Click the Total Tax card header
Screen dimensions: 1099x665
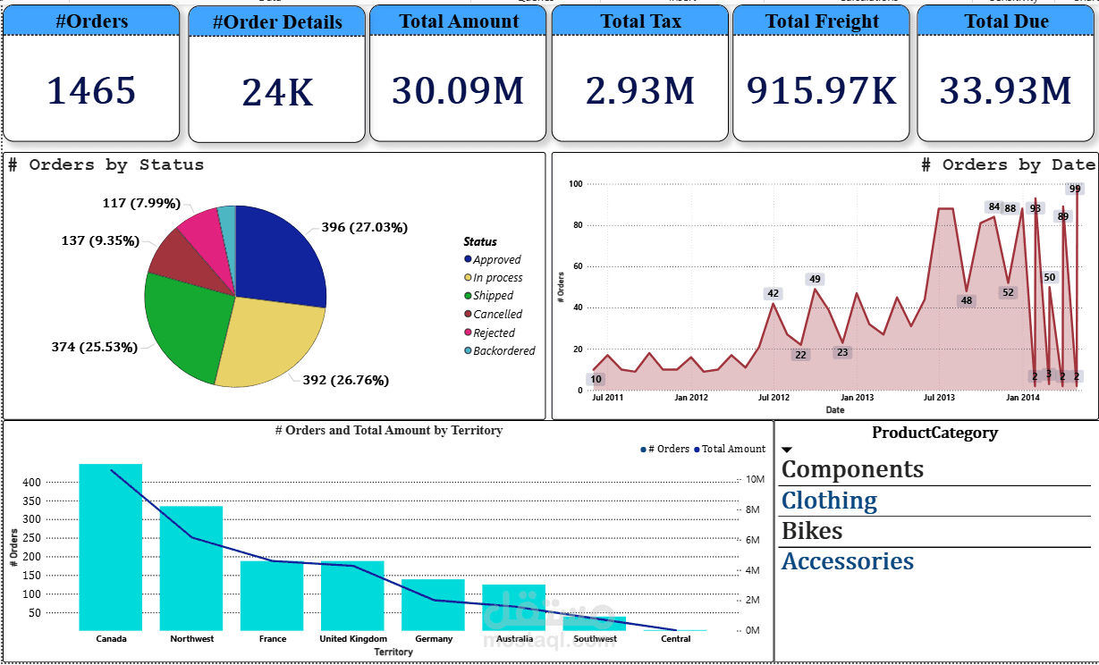640,21
